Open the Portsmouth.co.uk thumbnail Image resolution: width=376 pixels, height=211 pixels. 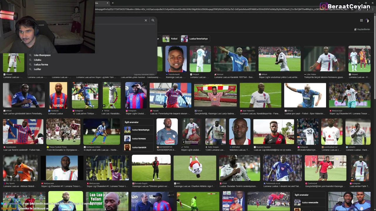pyautogui.click(x=282, y=168)
